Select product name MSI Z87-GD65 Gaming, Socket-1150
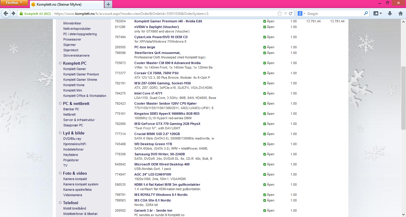This screenshot has height=217, width=406. coord(162,83)
